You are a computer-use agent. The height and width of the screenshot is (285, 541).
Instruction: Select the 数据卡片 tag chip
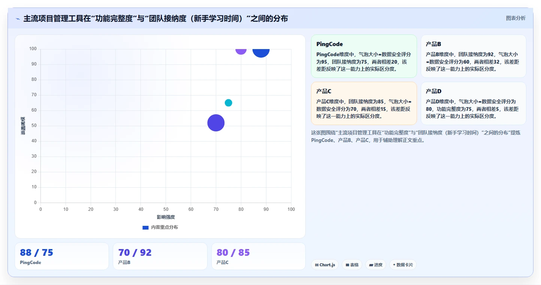(x=403, y=265)
